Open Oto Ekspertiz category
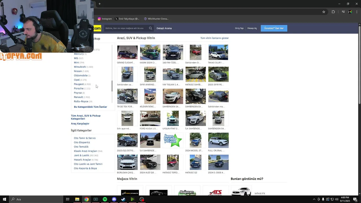The image size is (361, 203). click(82, 142)
